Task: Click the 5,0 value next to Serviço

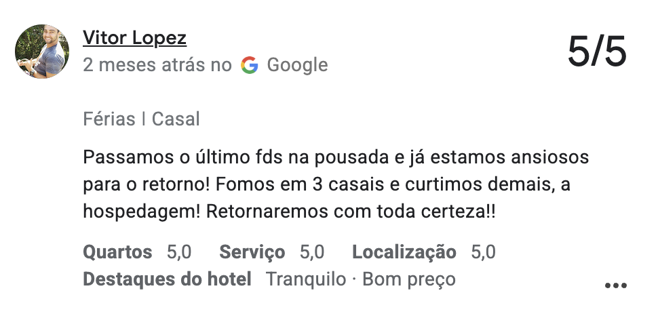Action: (312, 253)
